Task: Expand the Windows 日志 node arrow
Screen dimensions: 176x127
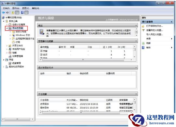Action: pyautogui.click(x=10, y=35)
